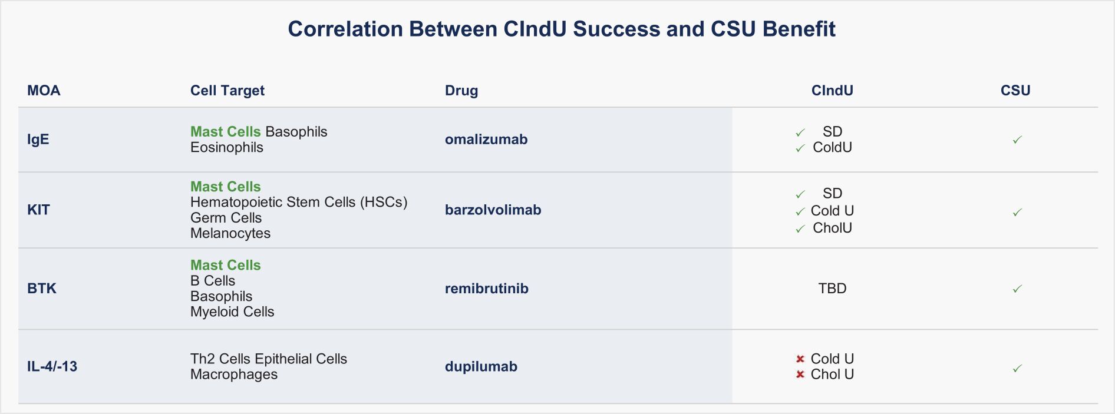1115x414 pixels.
Task: Click the TBD text in the BTK row
Action: click(x=832, y=289)
